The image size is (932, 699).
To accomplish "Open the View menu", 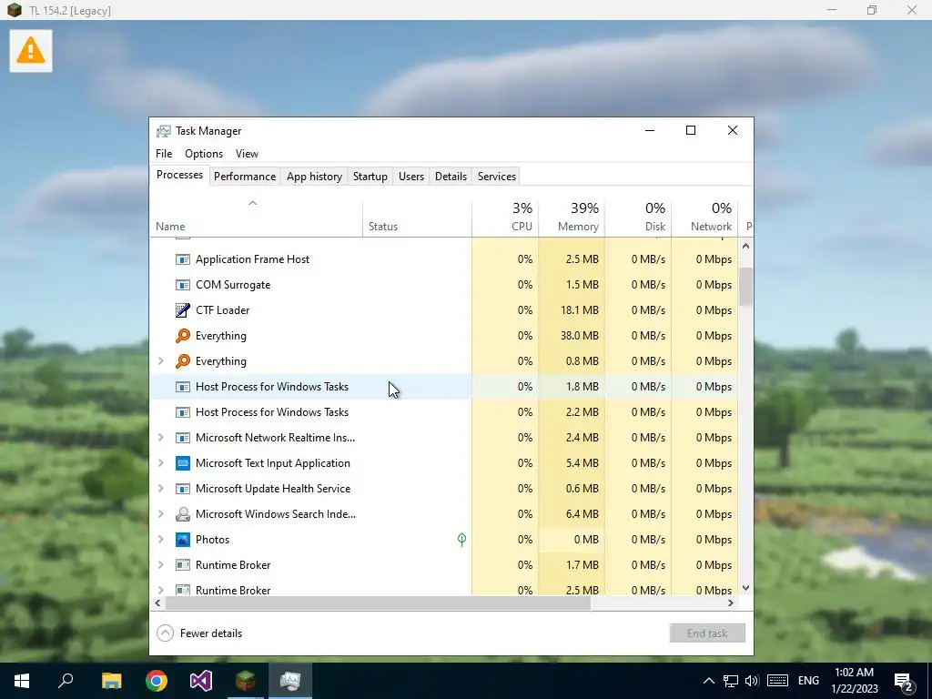I will coord(247,153).
